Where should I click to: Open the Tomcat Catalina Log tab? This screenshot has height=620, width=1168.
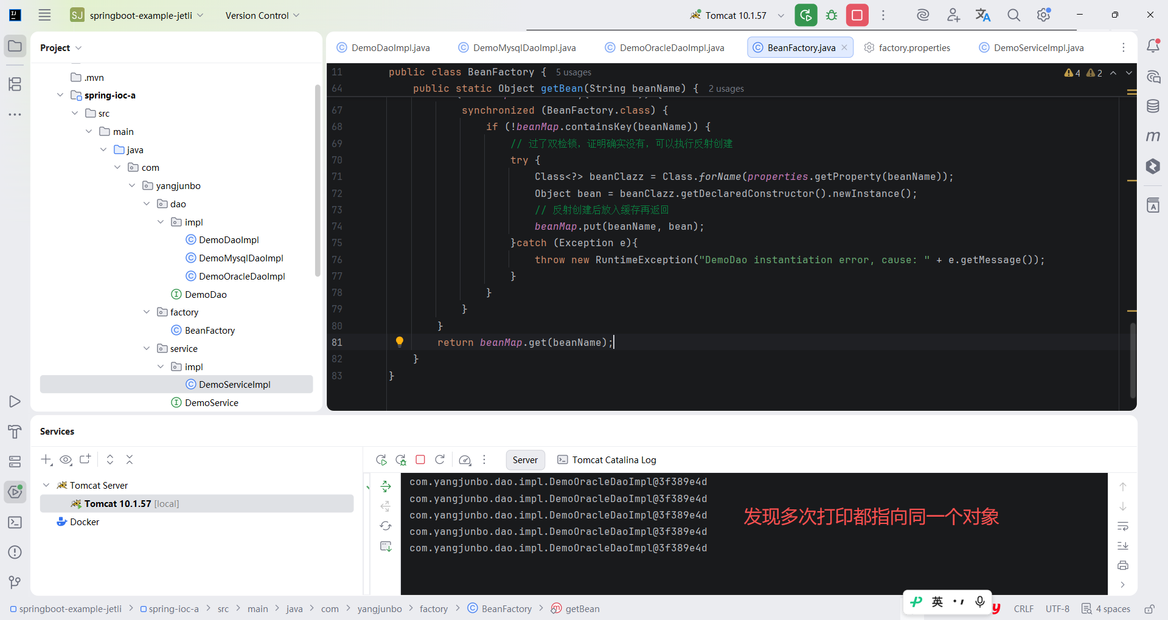click(x=607, y=460)
